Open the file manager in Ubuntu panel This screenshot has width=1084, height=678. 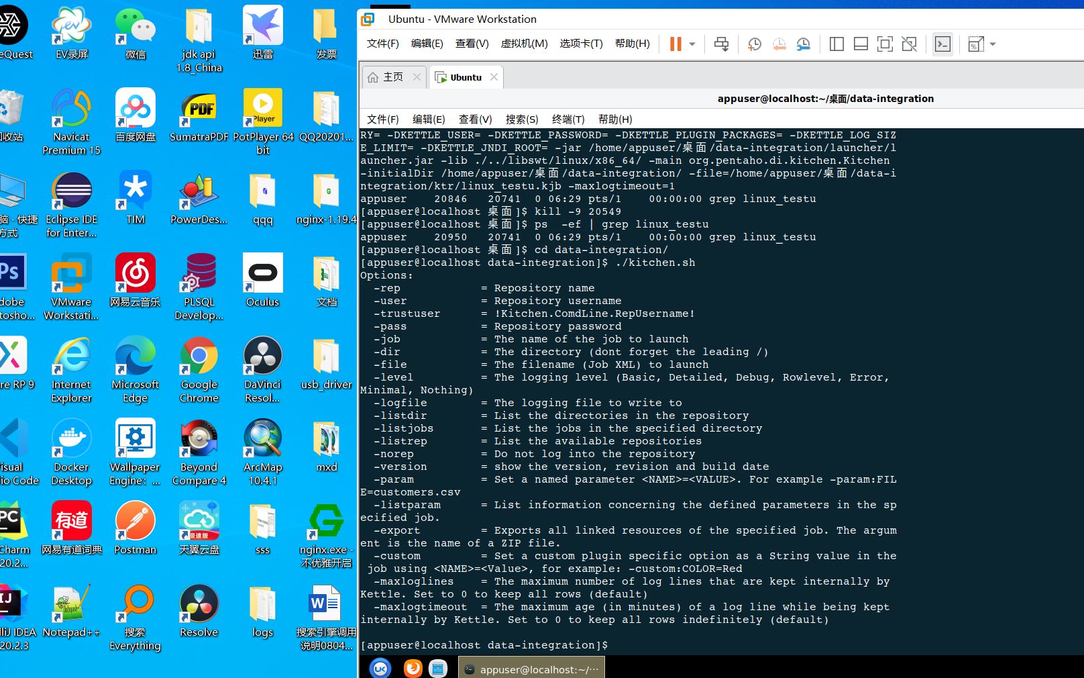click(x=438, y=668)
